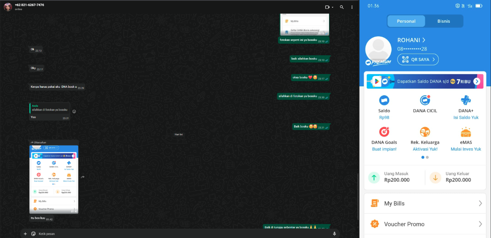Screen dimensions: 491x238
Task: Click the Aktivasi Yuk! link
Action: (425, 149)
